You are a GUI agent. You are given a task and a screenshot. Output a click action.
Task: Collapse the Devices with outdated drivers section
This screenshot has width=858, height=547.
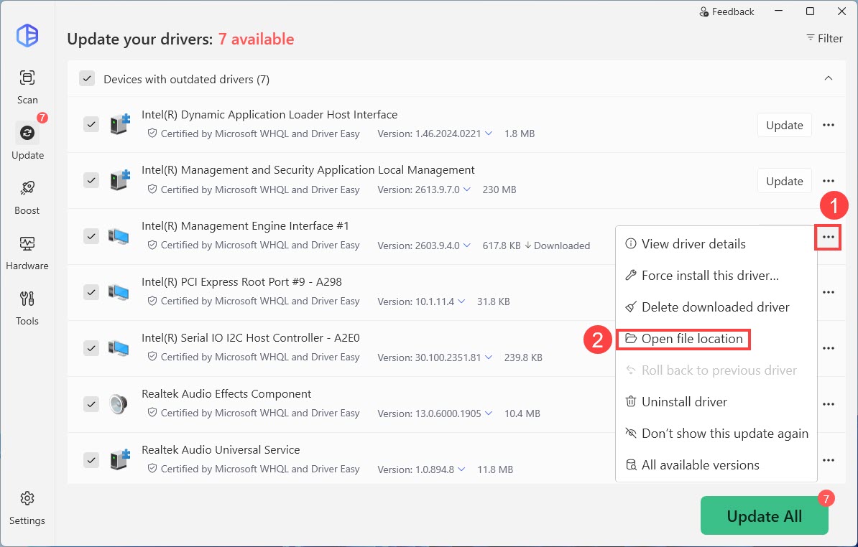click(829, 78)
